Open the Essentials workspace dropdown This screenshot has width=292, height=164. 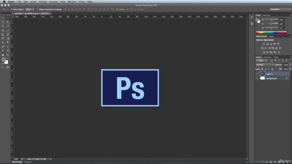click(x=280, y=9)
